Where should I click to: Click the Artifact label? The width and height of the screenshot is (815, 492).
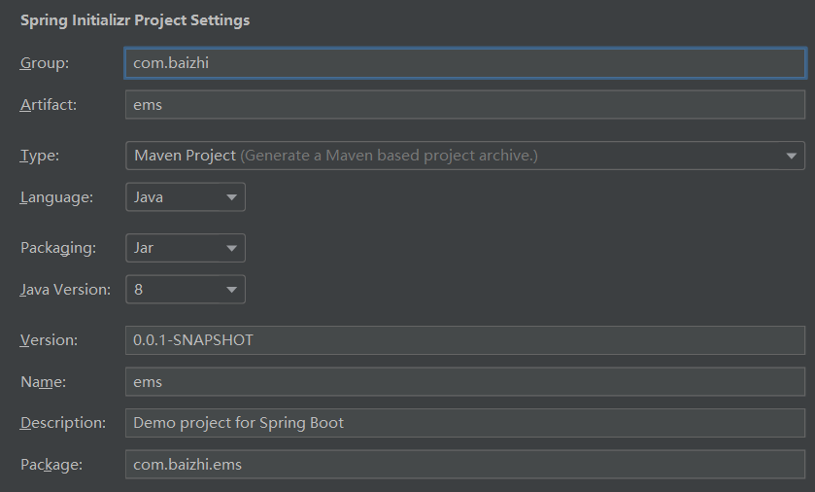click(x=49, y=105)
